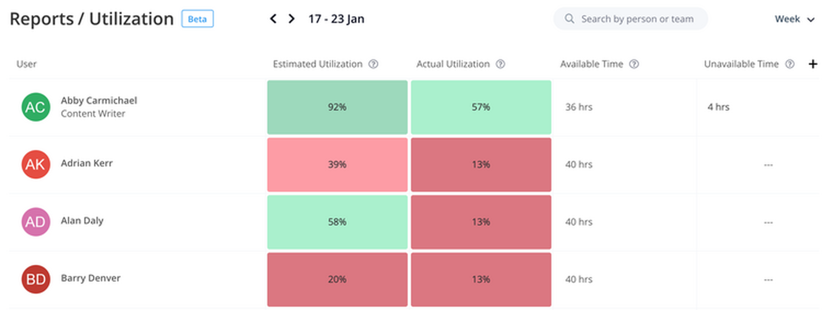Open Abby Carmichael's AC avatar
This screenshot has width=833, height=310.
tap(35, 107)
